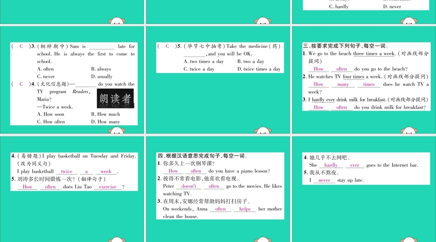Click option 'C. How often'
The width and height of the screenshot is (436, 242).
tap(51, 121)
